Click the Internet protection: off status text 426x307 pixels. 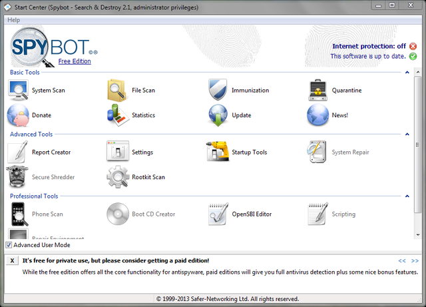coord(369,46)
